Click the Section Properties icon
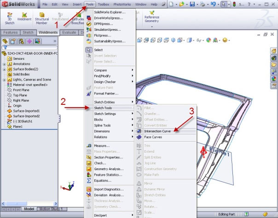This screenshot has width=278, height=218. pos(89,157)
